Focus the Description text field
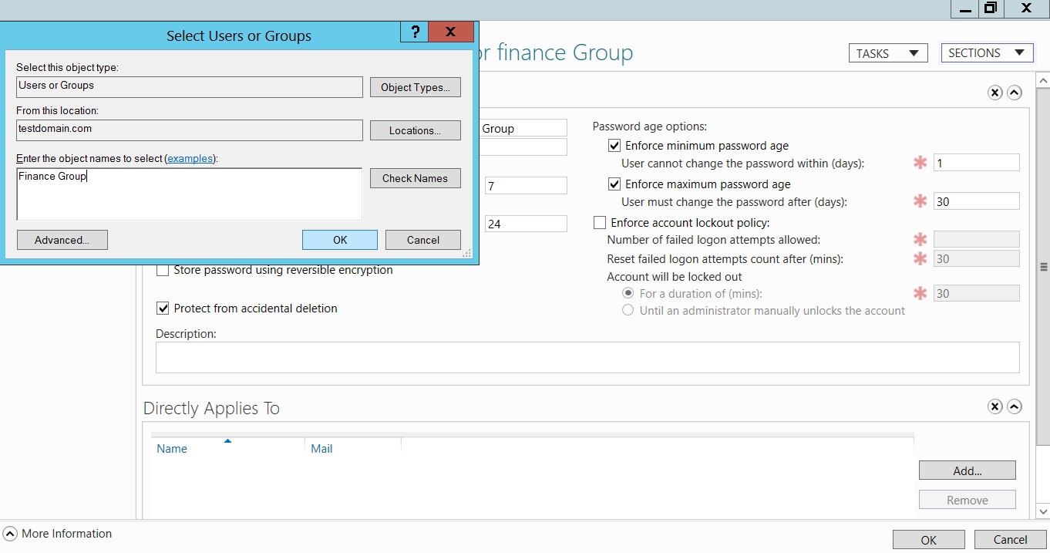 [x=587, y=358]
